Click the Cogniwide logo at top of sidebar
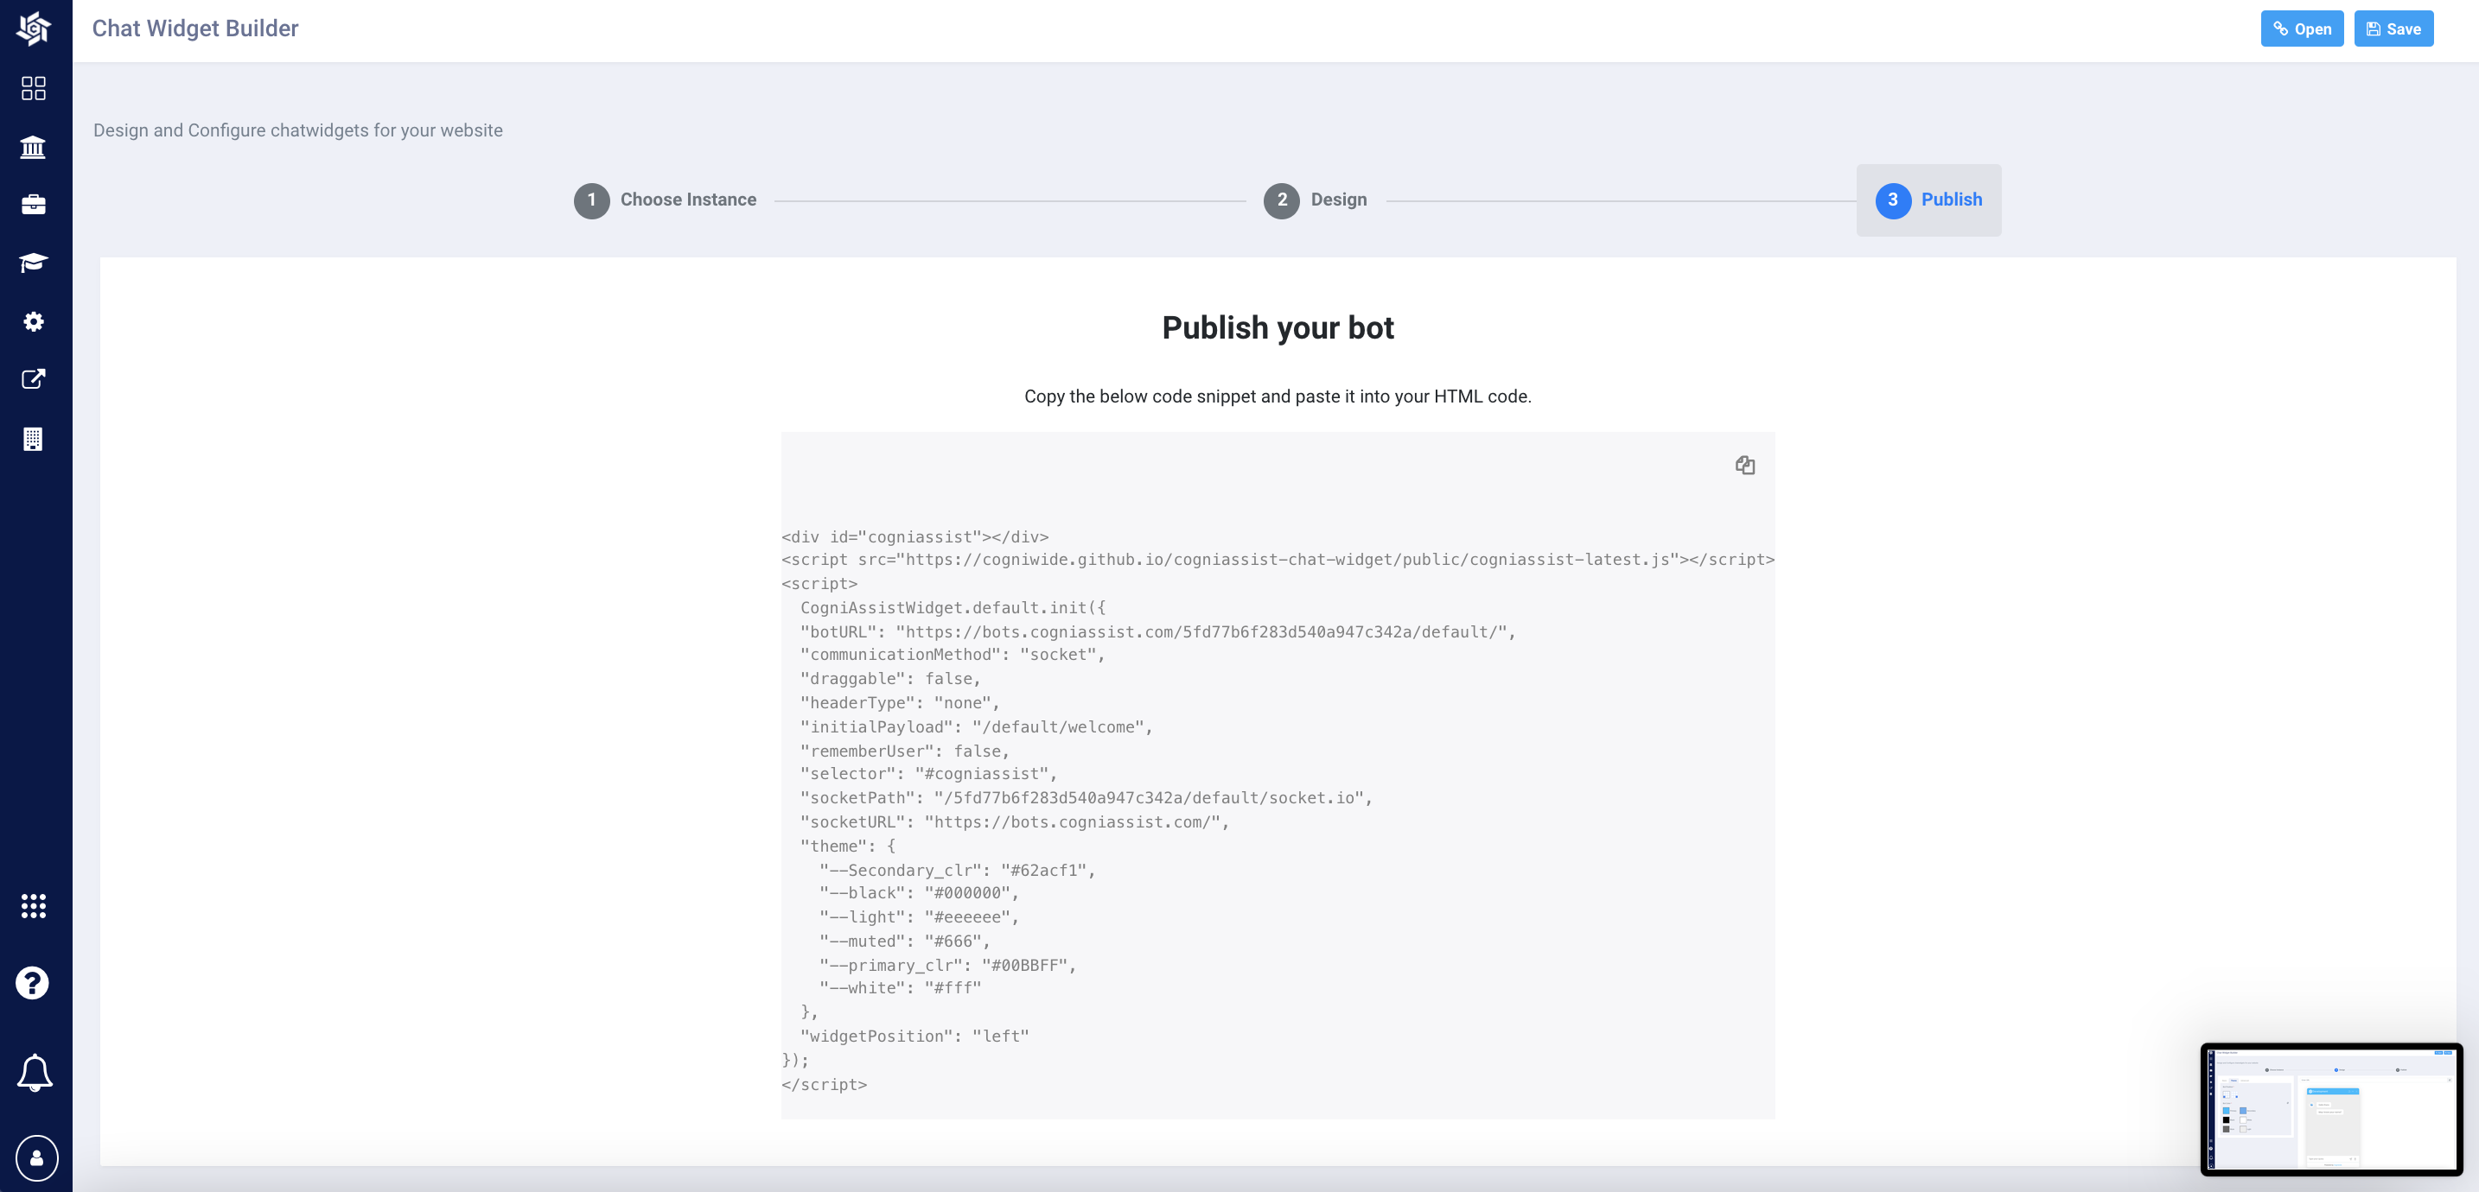The width and height of the screenshot is (2479, 1192). pyautogui.click(x=34, y=28)
